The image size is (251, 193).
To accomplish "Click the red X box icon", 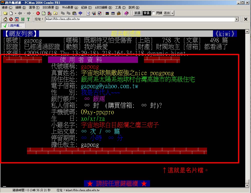I will (x=17, y=19).
